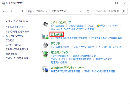Open the デバイスとプリンター heading
The height and width of the screenshot is (104, 130).
point(62,22)
